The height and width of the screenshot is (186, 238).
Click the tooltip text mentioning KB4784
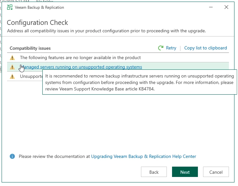coord(139,82)
